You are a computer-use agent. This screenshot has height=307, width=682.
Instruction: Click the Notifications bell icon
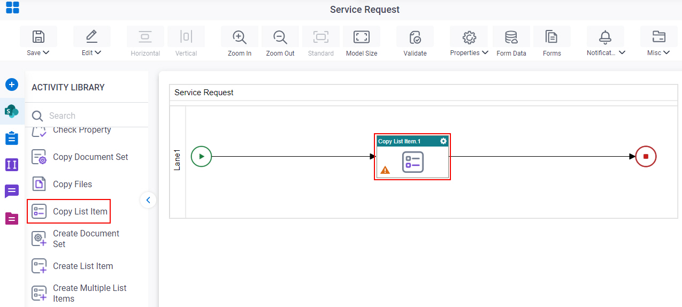pos(606,36)
